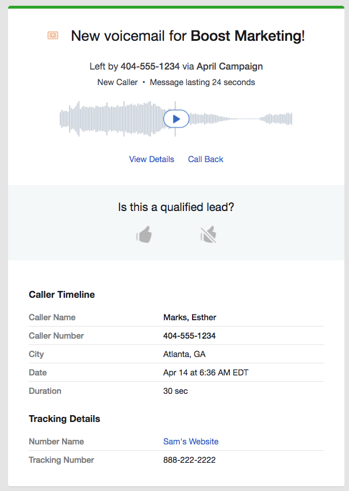Click the phone number in 'Left by' line
The width and height of the screenshot is (349, 491).
150,66
